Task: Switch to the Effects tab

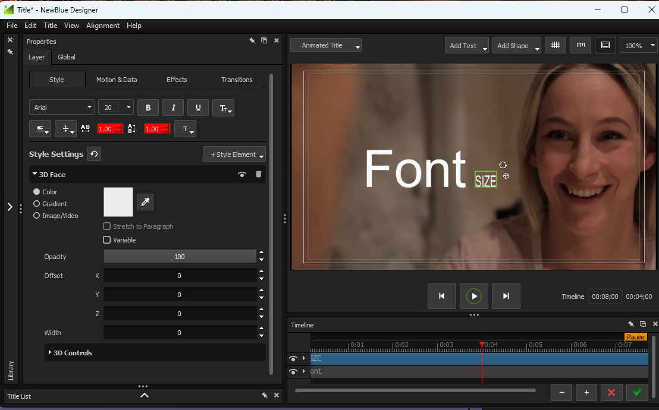Action: [177, 80]
